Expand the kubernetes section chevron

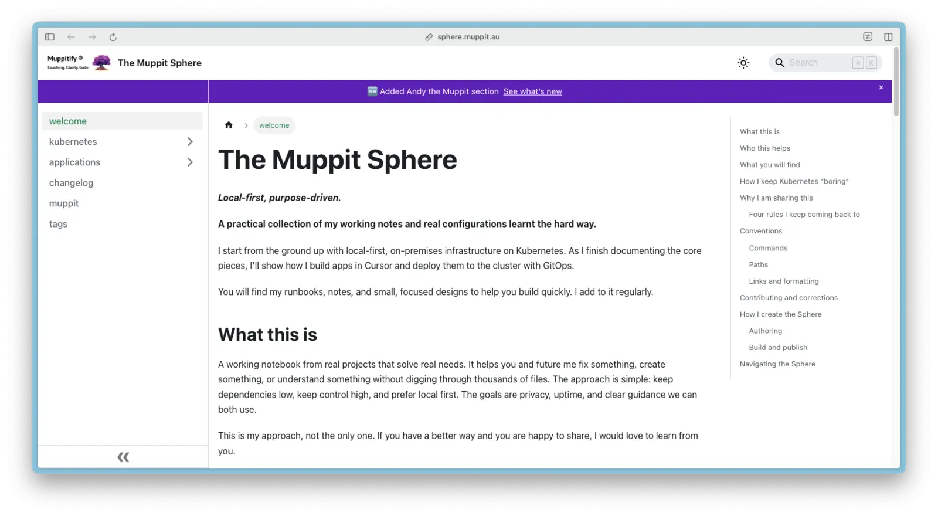[x=190, y=142]
